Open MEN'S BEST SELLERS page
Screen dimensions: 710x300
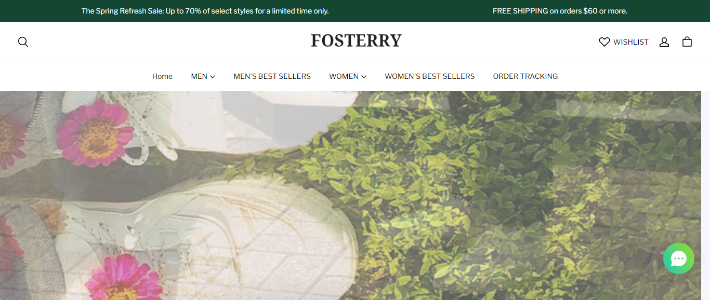point(272,76)
